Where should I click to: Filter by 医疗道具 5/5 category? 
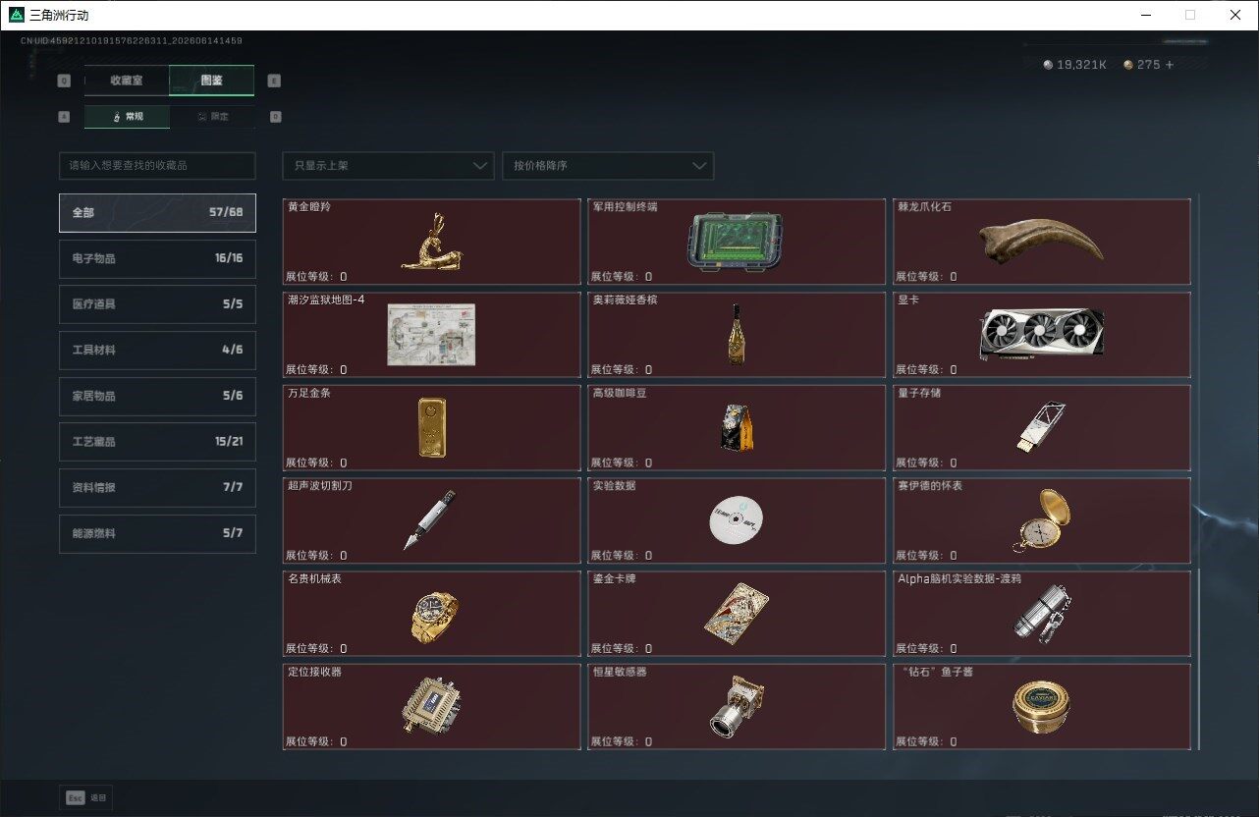click(x=157, y=304)
